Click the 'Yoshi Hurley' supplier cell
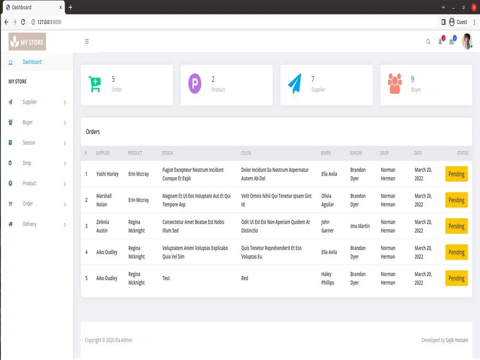 click(x=107, y=174)
